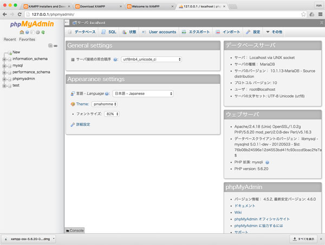Open the ドキュメント documentation link

245,206
